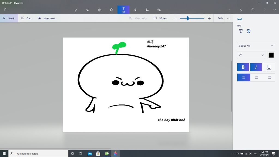Click the Redo arrow
This screenshot has height=157, width=279.
[x=265, y=10]
